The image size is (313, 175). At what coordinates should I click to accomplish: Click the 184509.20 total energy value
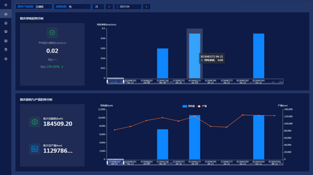pyautogui.click(x=58, y=124)
